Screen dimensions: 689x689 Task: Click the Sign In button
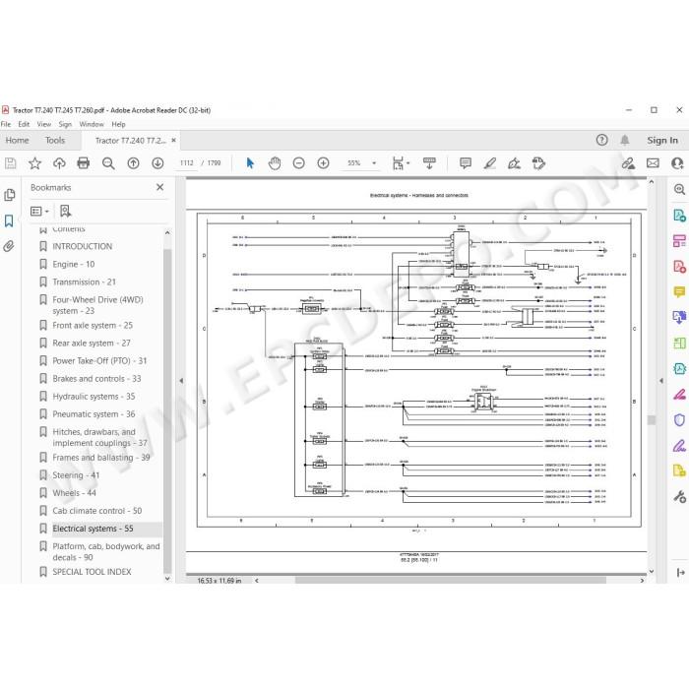(662, 140)
